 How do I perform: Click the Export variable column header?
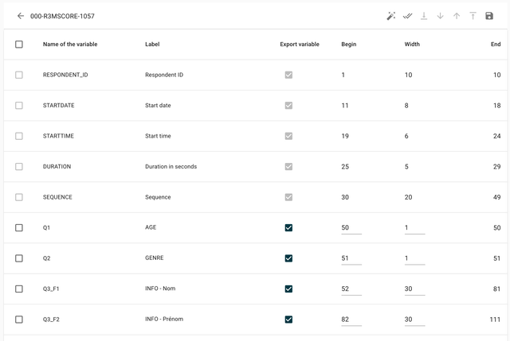[x=300, y=45]
